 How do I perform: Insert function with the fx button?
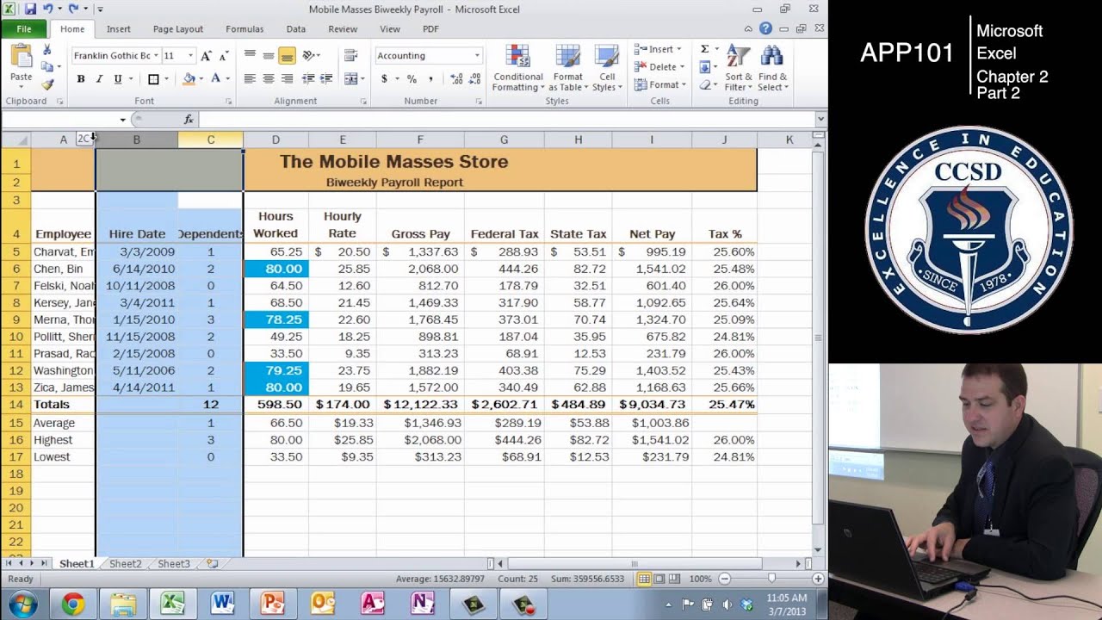[x=189, y=120]
